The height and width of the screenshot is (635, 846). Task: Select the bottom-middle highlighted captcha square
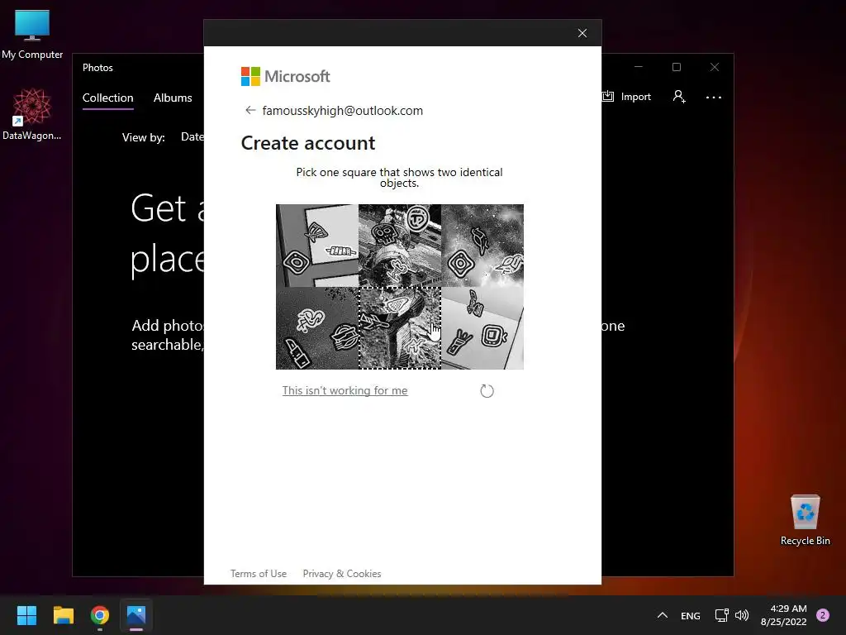tap(399, 328)
